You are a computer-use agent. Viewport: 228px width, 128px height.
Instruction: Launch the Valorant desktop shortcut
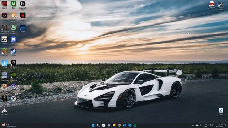(4, 16)
